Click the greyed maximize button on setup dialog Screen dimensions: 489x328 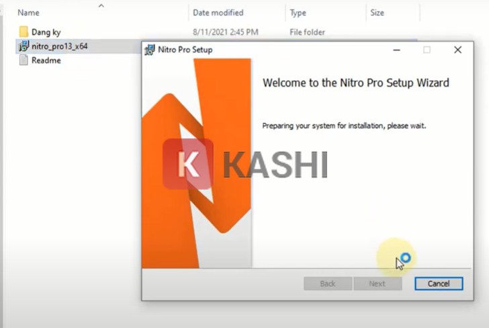pyautogui.click(x=427, y=50)
